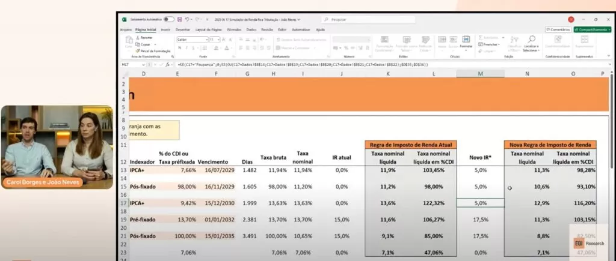The height and width of the screenshot is (261, 616).
Task: Click the percent style icon
Action: tap(346, 48)
